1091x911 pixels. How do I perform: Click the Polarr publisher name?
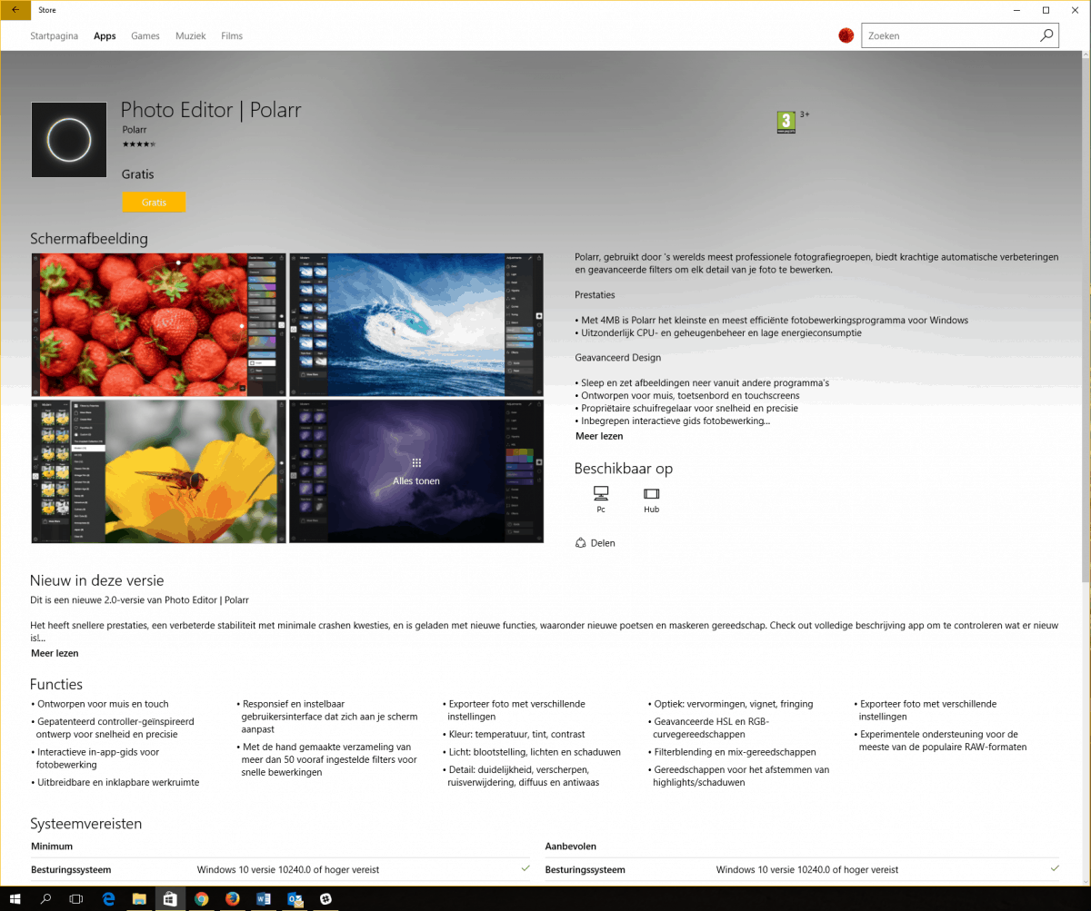pyautogui.click(x=135, y=130)
